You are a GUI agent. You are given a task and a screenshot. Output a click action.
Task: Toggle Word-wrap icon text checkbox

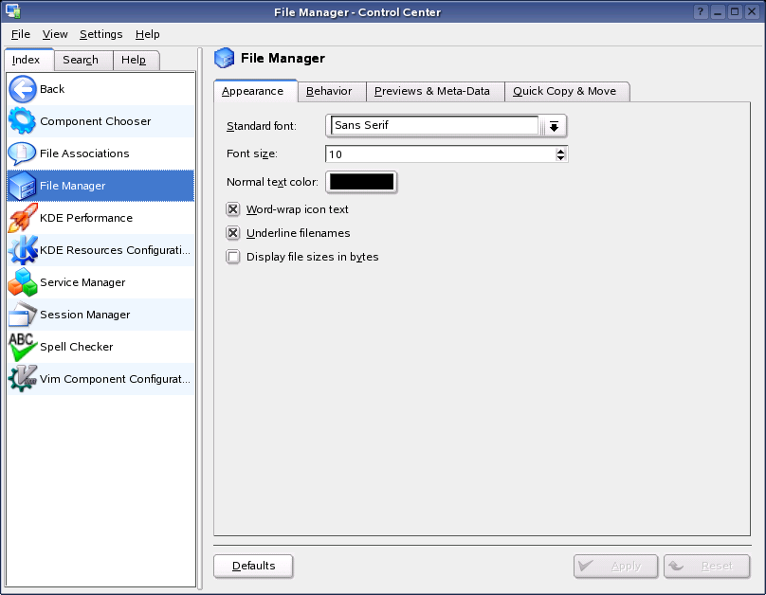(233, 209)
